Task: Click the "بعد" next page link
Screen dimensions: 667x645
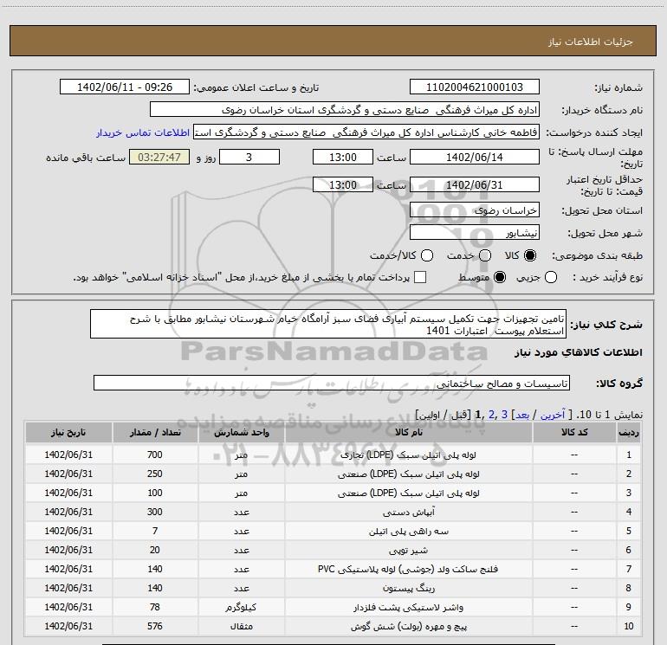Action: pyautogui.click(x=522, y=416)
